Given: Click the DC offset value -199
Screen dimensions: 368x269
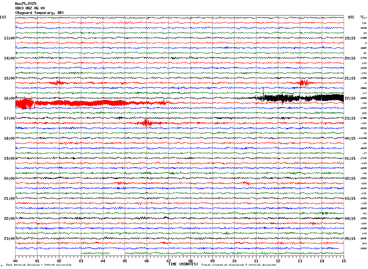Looking at the screenshot, I should 364,163.
